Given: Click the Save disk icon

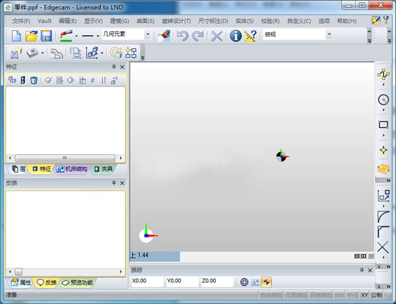Looking at the screenshot, I should pos(46,36).
